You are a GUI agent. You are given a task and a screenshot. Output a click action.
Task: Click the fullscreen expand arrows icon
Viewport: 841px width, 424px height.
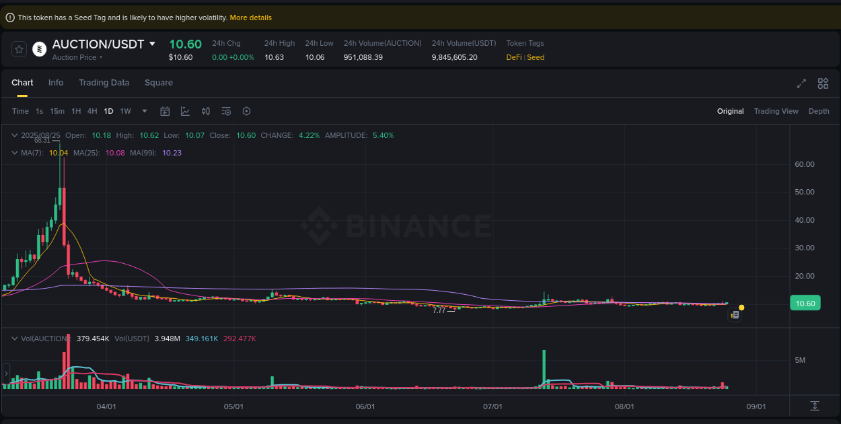pos(801,83)
